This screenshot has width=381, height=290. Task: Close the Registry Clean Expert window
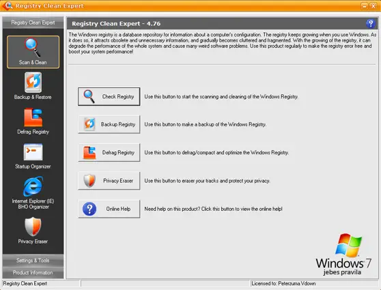point(373,6)
